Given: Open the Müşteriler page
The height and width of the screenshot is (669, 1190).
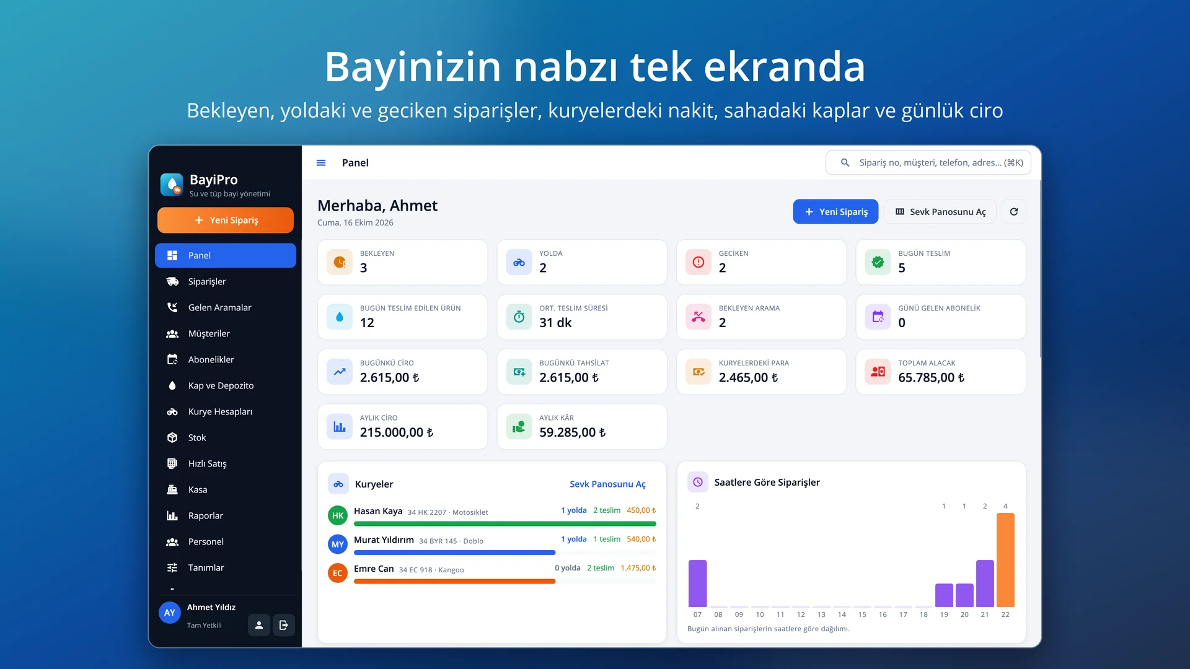Looking at the screenshot, I should pyautogui.click(x=226, y=334).
